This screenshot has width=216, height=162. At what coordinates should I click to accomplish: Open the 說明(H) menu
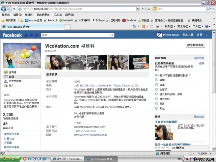click(69, 15)
